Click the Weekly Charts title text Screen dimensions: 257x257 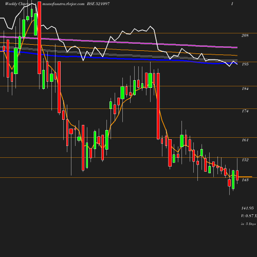click(x=17, y=4)
